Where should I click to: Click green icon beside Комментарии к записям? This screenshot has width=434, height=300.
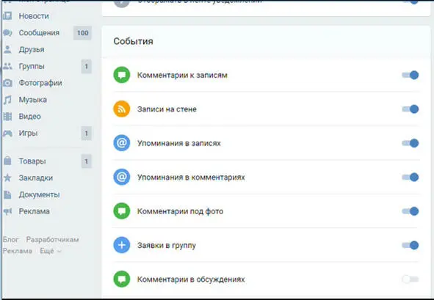[122, 75]
